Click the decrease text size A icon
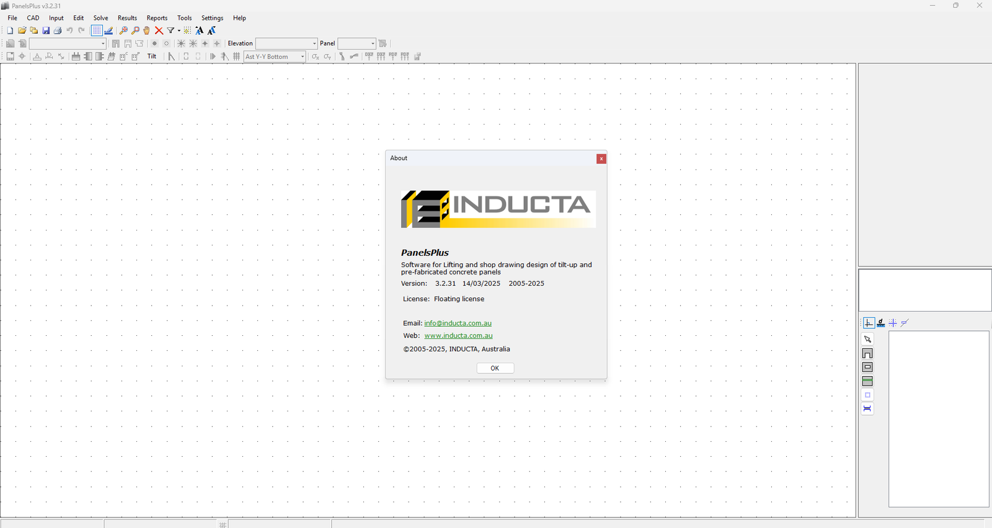The image size is (992, 528). pos(212,30)
